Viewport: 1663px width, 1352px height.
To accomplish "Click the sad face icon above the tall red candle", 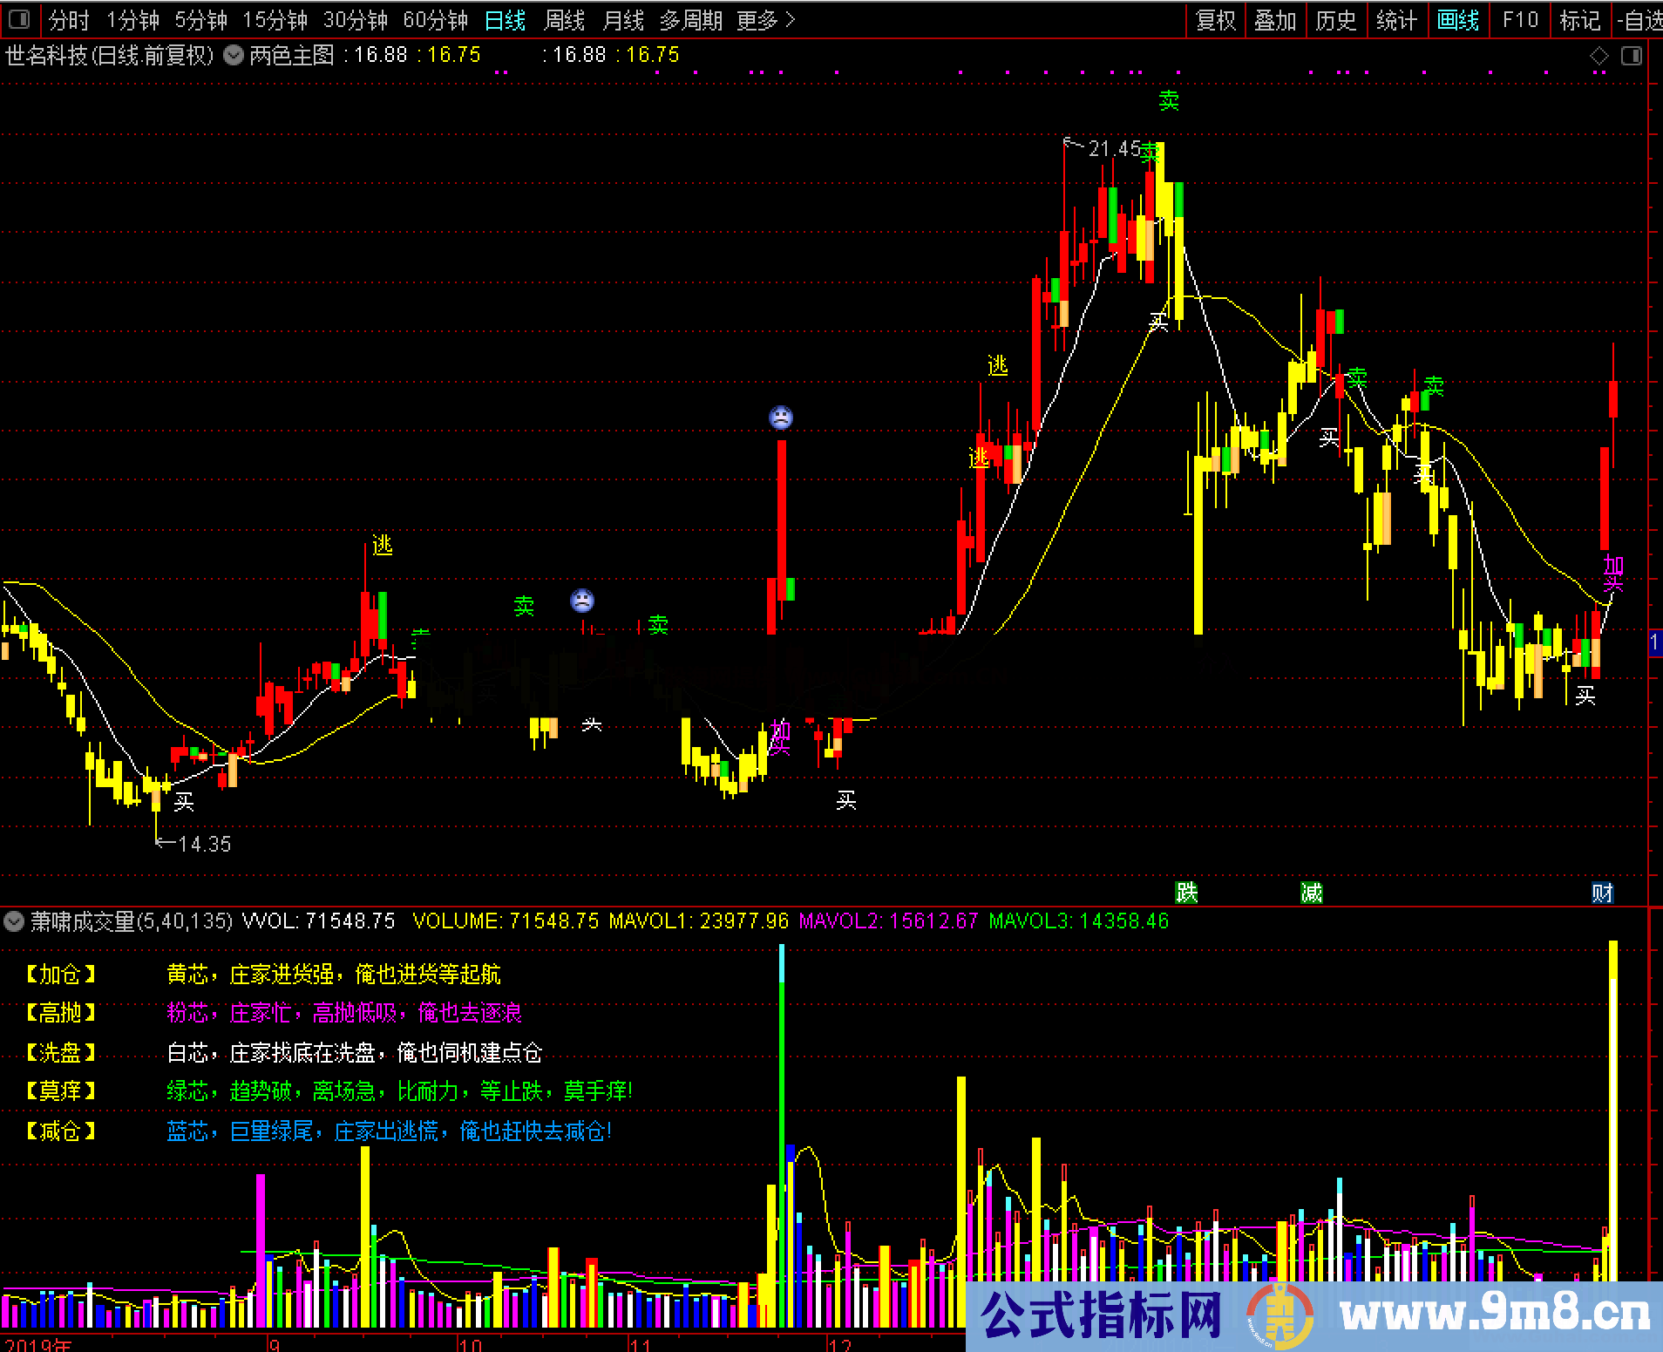I will pos(781,418).
